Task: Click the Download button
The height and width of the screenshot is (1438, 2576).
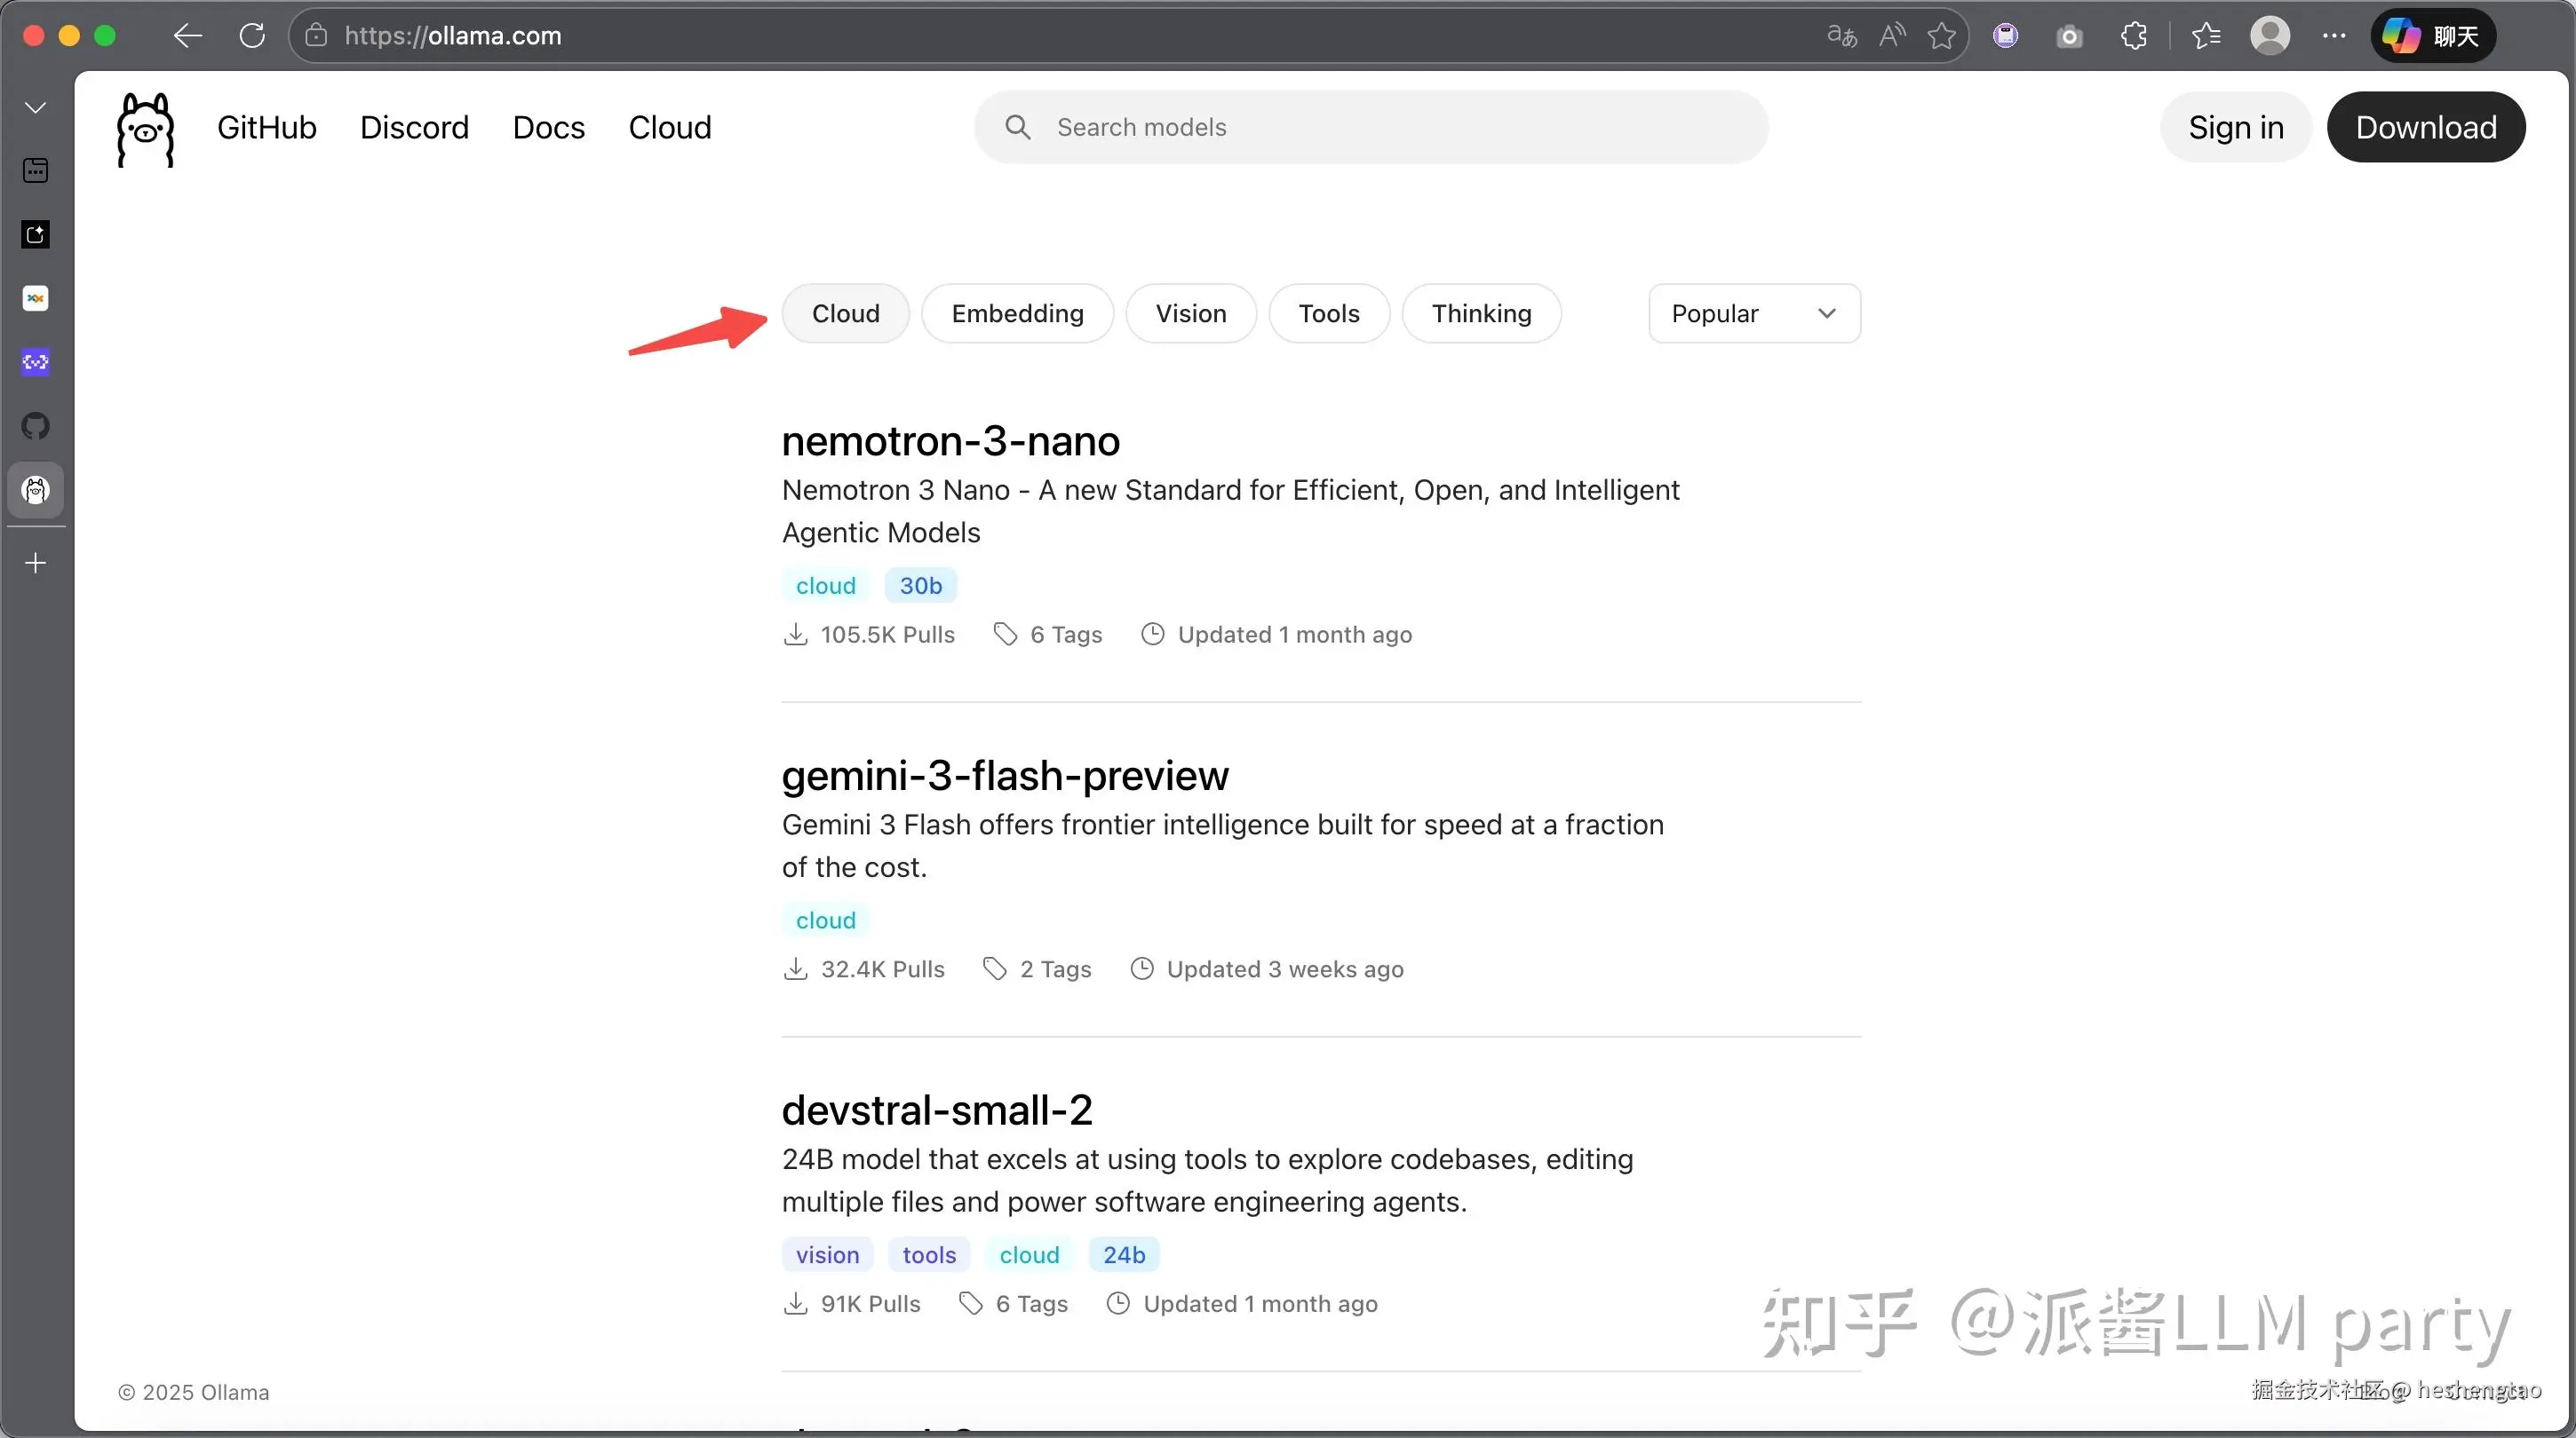Action: click(x=2425, y=127)
